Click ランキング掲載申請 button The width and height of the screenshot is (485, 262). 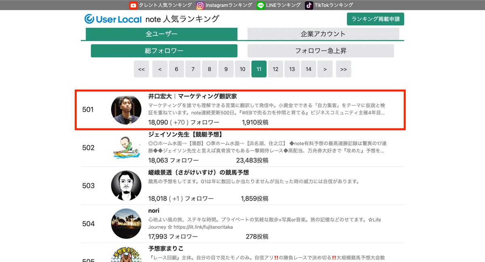click(375, 19)
